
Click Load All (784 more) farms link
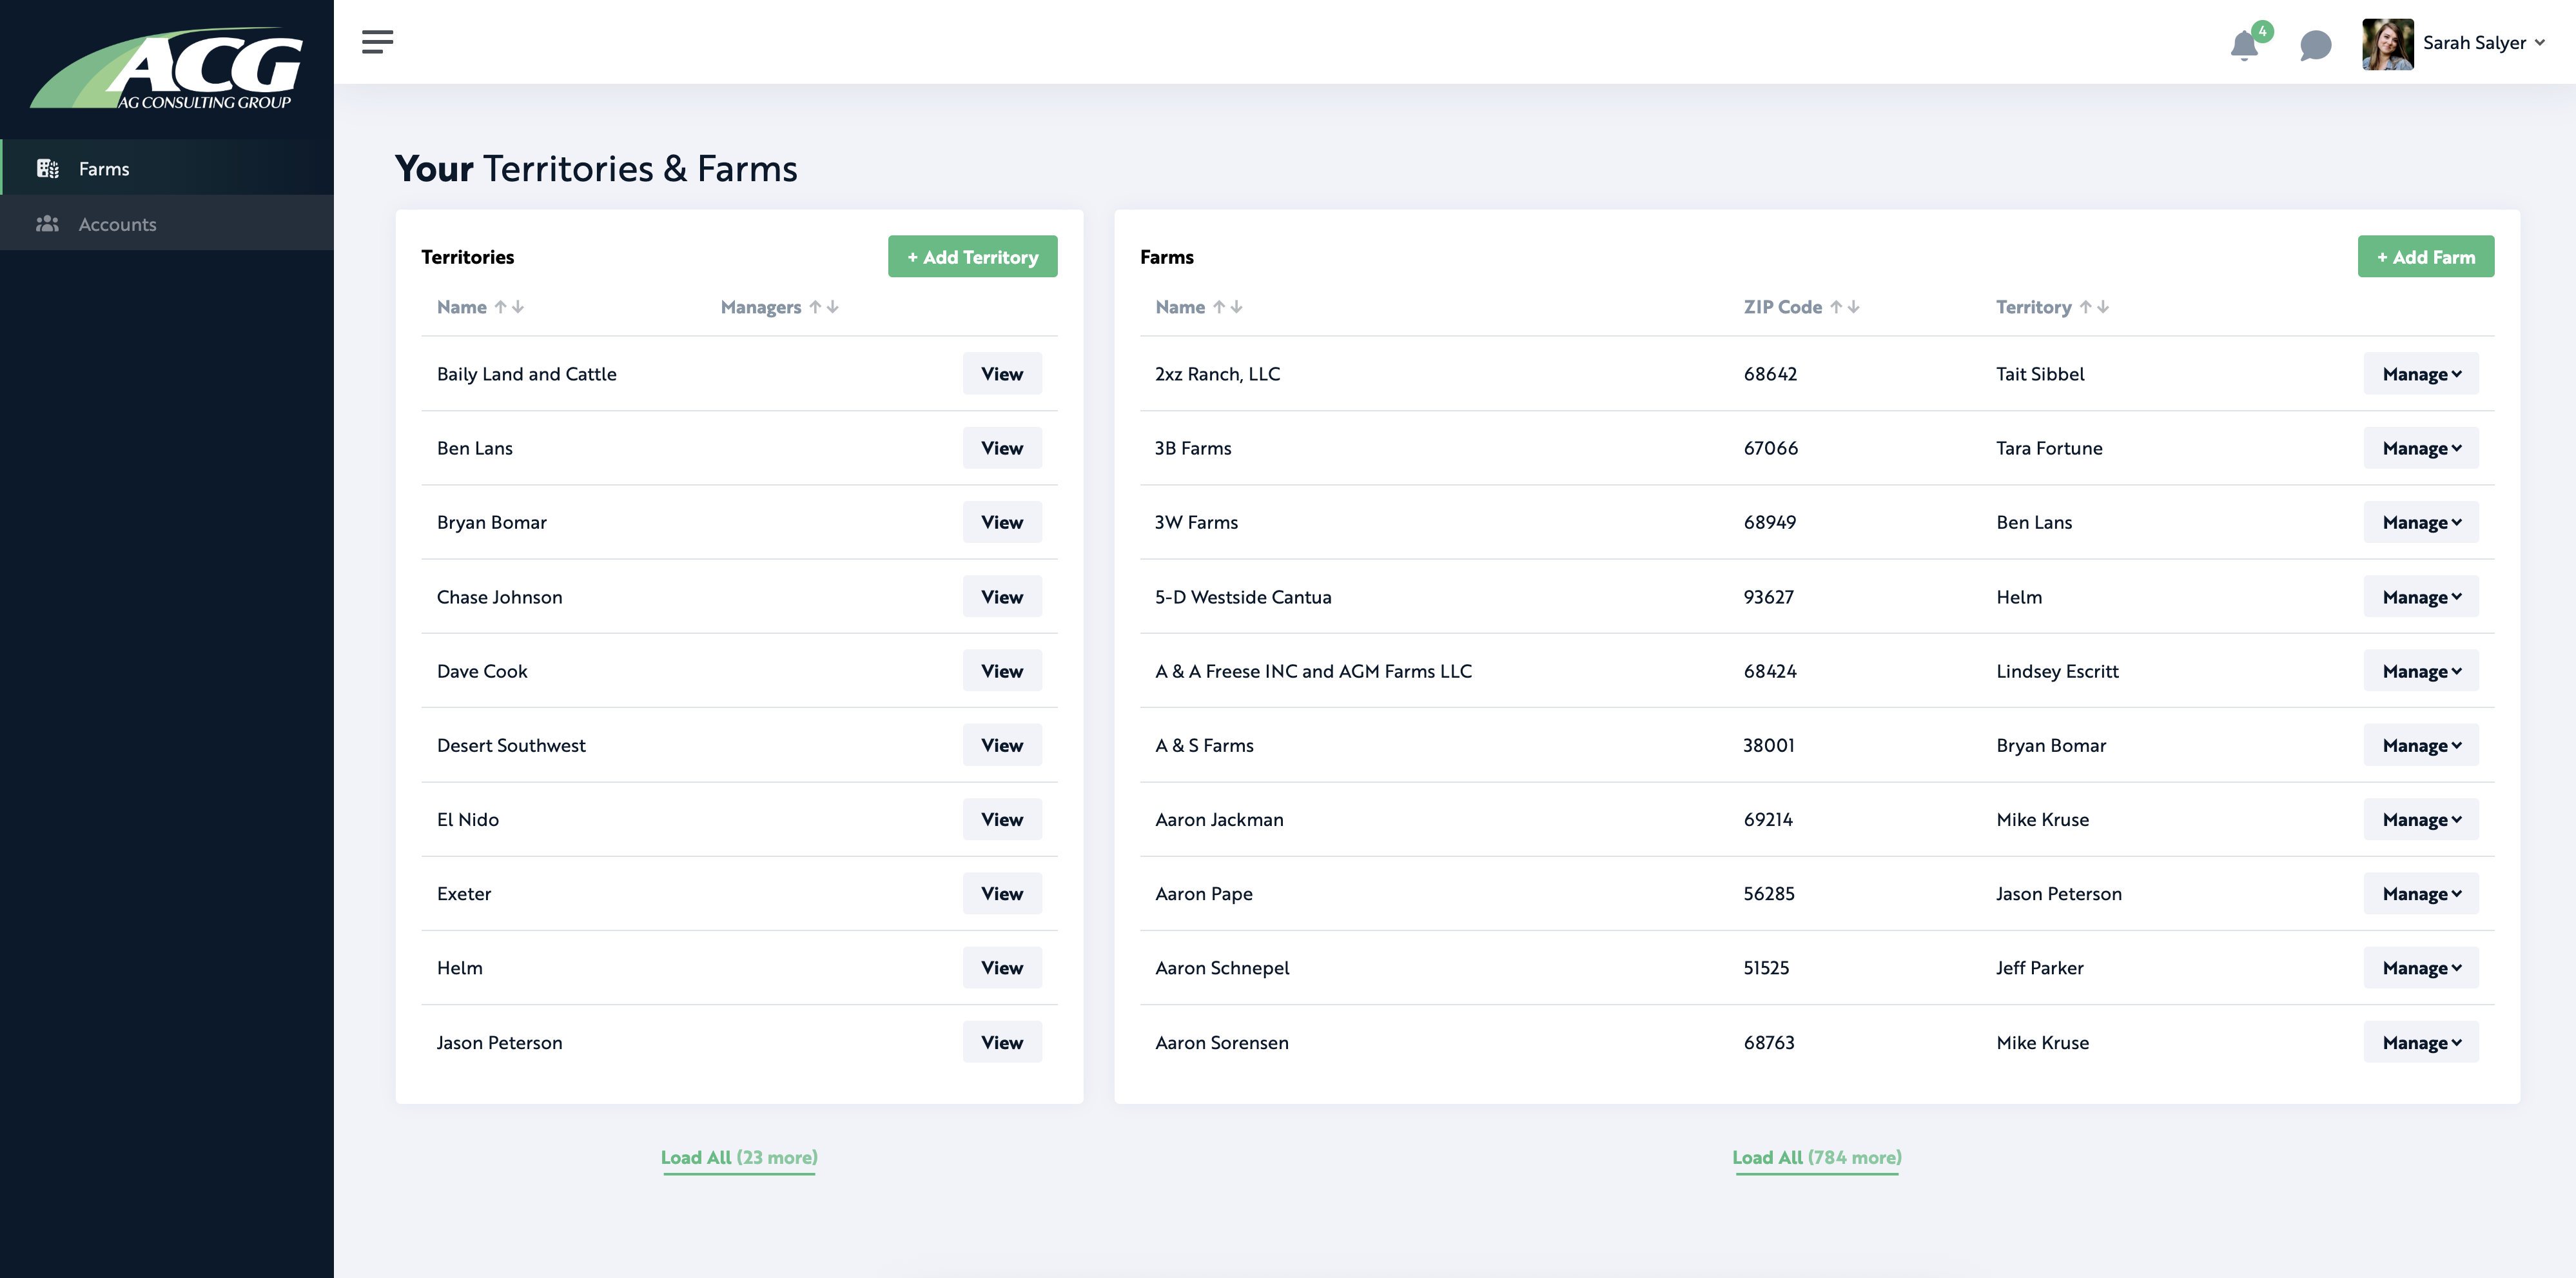(1817, 1158)
